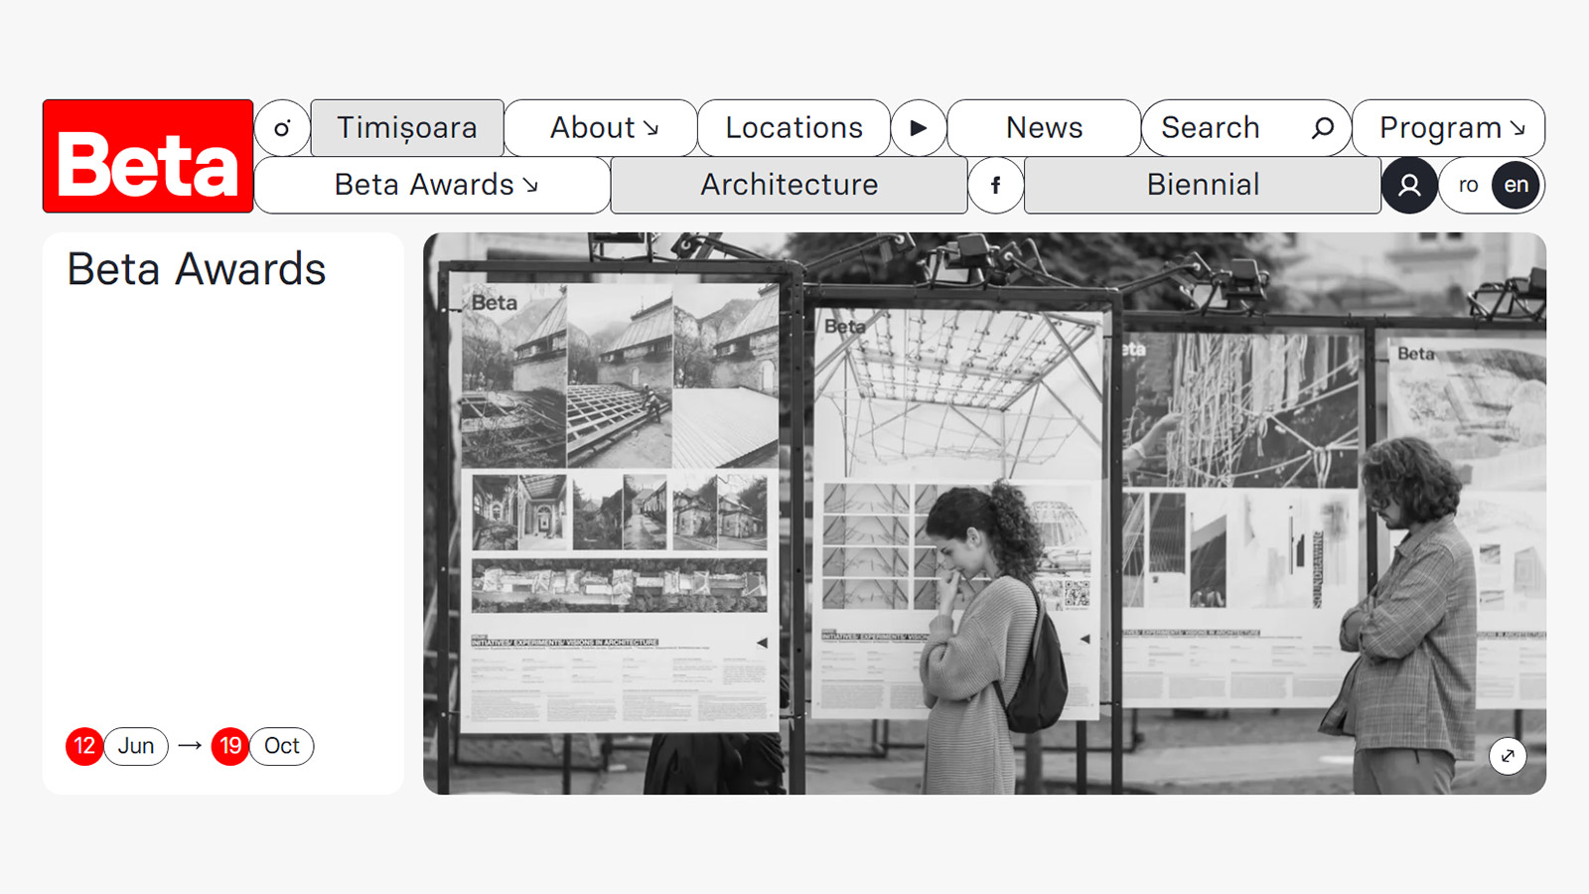The image size is (1589, 894).
Task: Expand the Beta Awards nav dropdown
Action: tap(433, 185)
